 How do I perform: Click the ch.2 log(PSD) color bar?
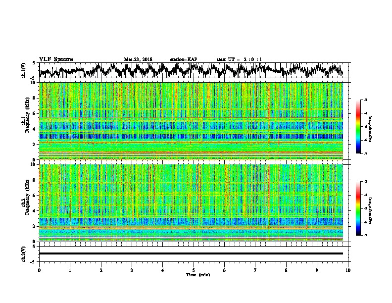pos(358,208)
